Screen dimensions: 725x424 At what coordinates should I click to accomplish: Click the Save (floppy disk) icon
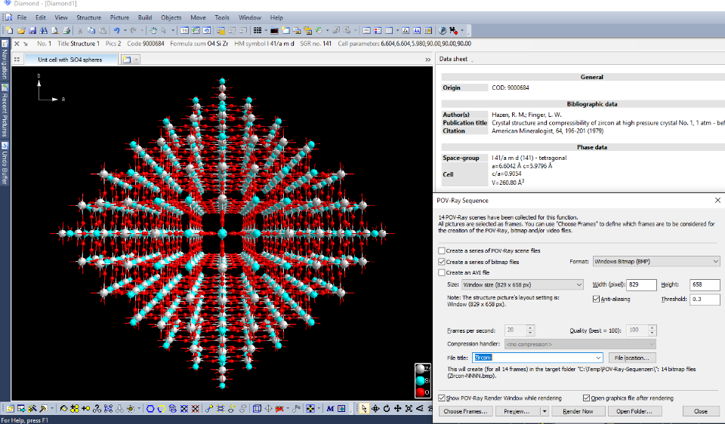(32, 30)
